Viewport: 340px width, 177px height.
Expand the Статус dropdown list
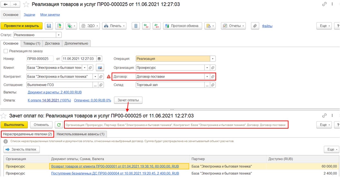[x=59, y=35]
